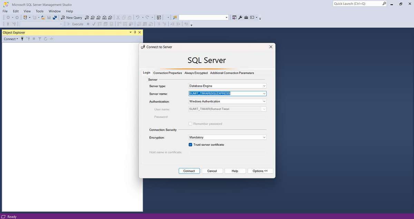Pin the Object Explorer panel with pushpin
414x219 pixels.
135,32
